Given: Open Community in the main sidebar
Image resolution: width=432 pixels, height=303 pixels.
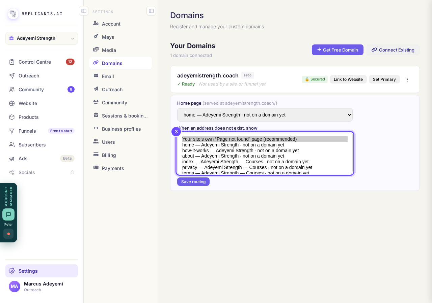Looking at the screenshot, I should click(42, 90).
